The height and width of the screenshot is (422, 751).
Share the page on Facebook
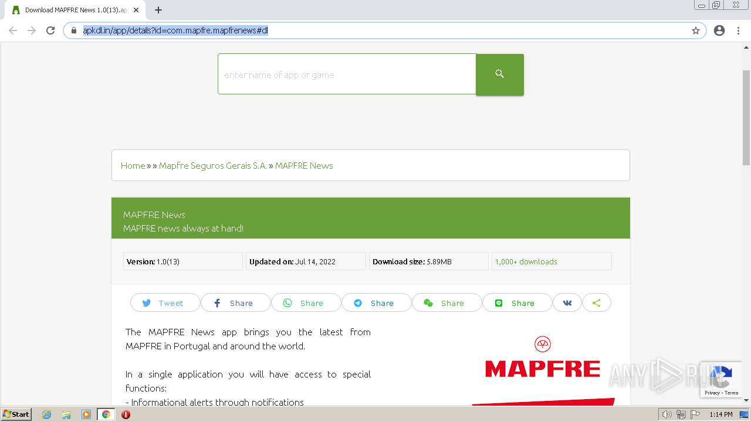pyautogui.click(x=235, y=303)
